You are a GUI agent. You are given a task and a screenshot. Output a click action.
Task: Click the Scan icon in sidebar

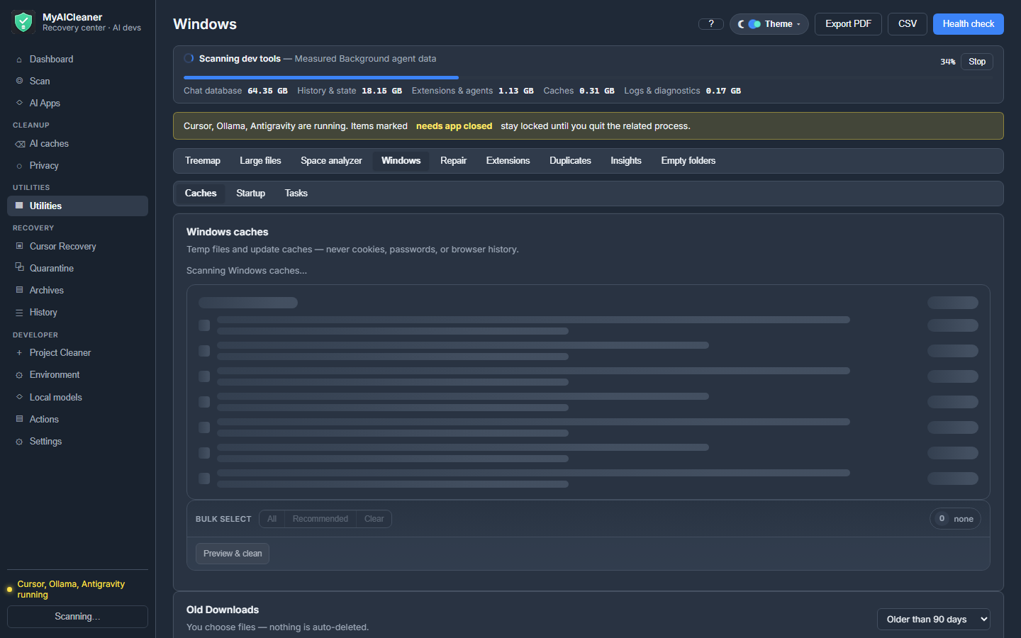[19, 81]
